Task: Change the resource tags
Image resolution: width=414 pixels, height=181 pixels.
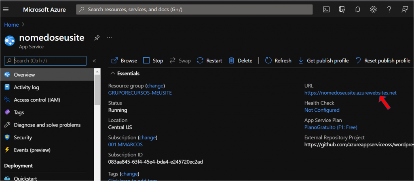Action: [129, 174]
